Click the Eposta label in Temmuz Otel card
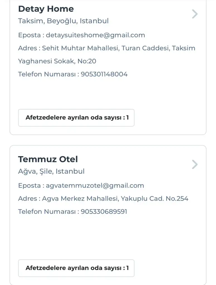 pyautogui.click(x=29, y=186)
